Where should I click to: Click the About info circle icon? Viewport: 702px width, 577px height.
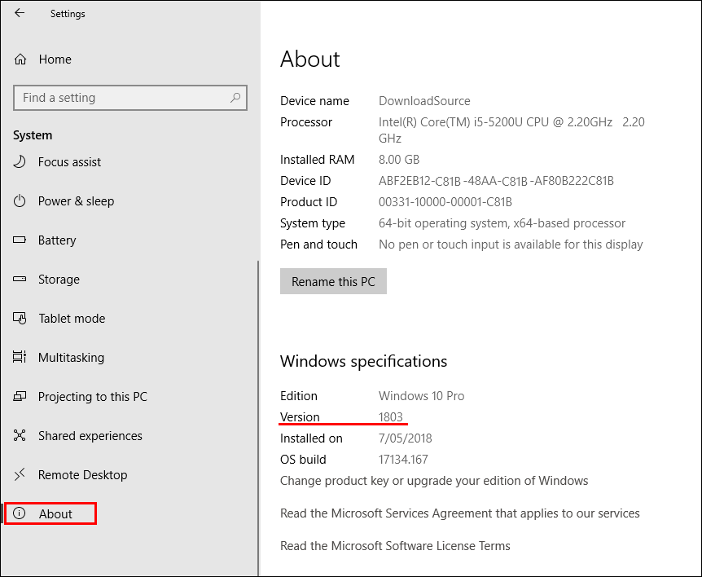(x=20, y=513)
